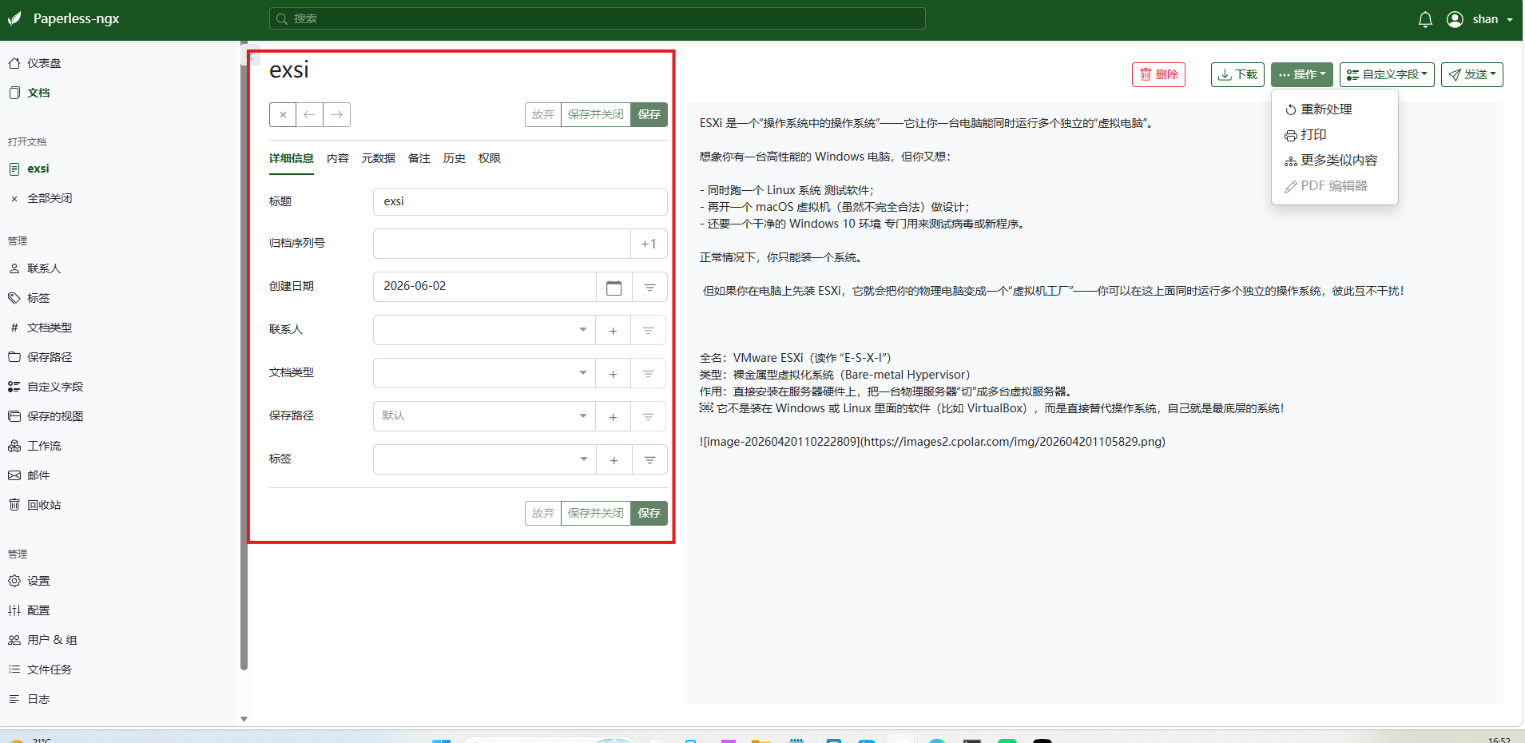1525x743 pixels.
Task: Select the open document exsi in sidebar
Action: coord(30,169)
